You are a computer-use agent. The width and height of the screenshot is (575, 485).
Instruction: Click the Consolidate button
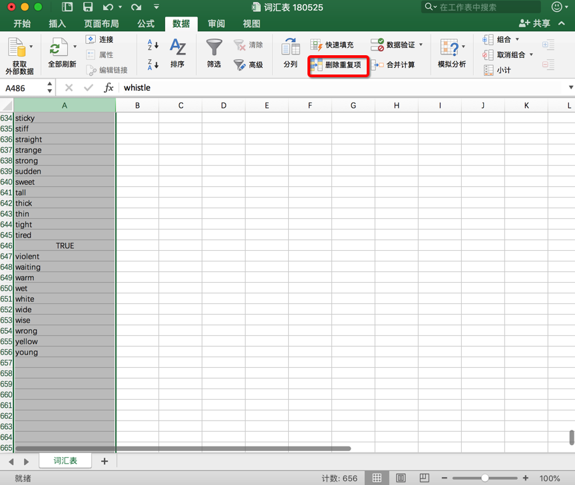pos(393,65)
